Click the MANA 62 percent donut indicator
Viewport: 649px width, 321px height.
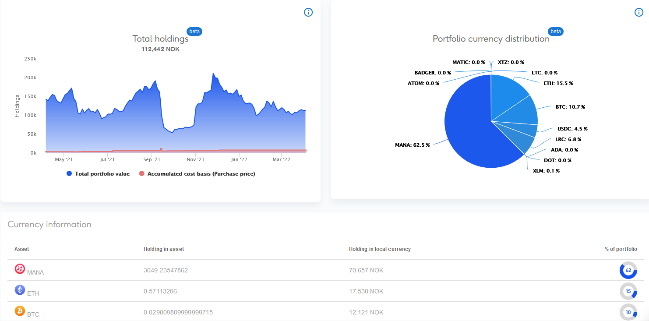coord(628,270)
